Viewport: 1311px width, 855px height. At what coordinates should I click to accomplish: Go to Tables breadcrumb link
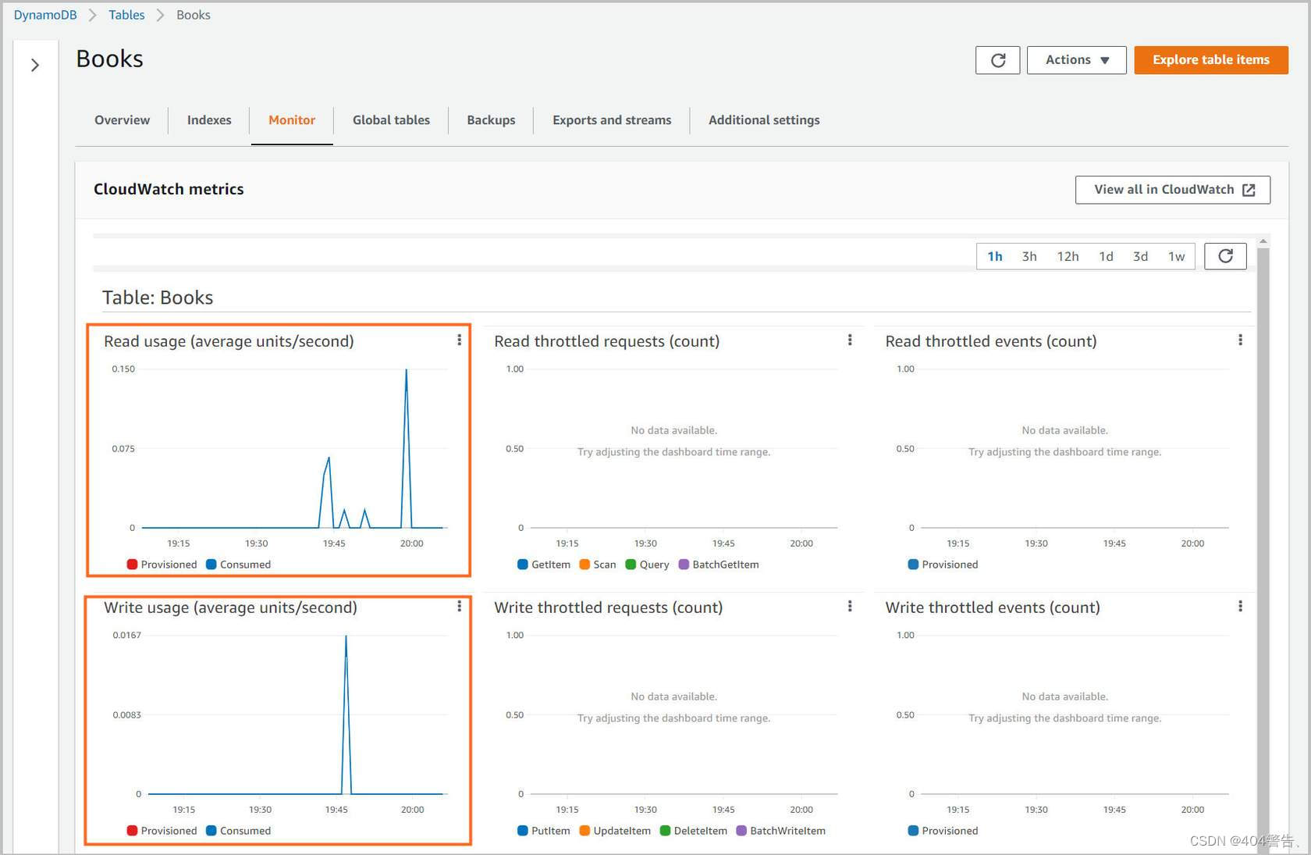(x=126, y=15)
